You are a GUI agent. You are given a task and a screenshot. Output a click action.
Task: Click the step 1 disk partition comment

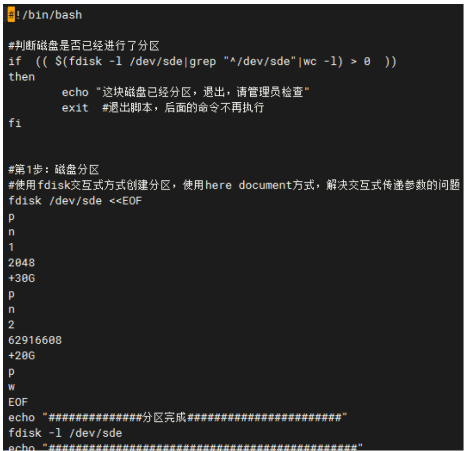pyautogui.click(x=54, y=169)
